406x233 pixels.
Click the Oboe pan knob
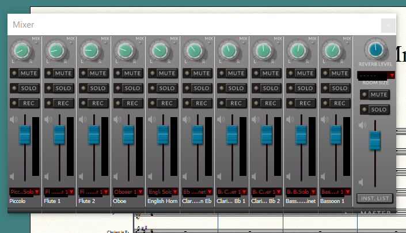coord(126,51)
